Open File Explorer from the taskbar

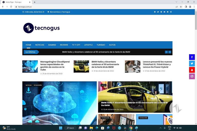click(x=91, y=128)
